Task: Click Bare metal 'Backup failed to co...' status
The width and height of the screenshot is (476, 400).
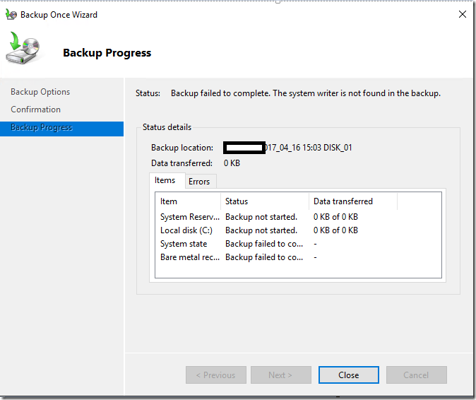Action: [x=264, y=257]
